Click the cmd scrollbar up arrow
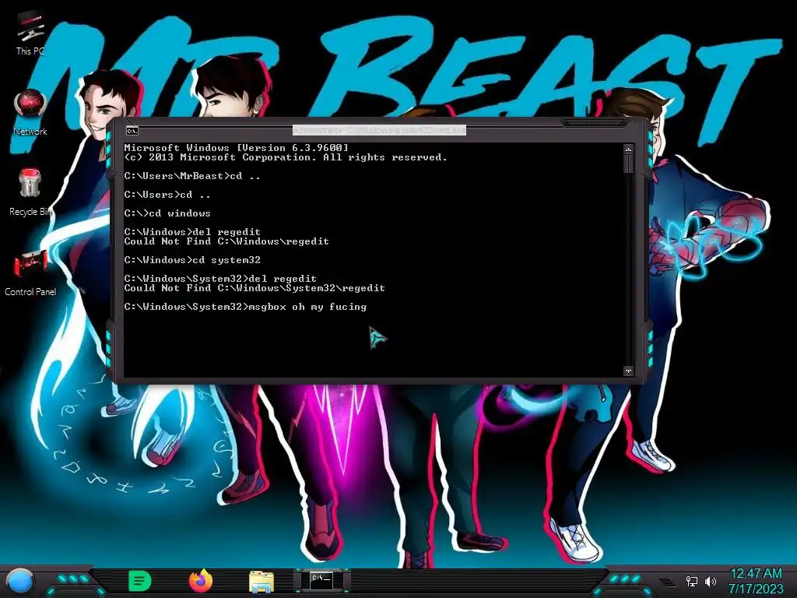This screenshot has width=797, height=598. point(628,149)
